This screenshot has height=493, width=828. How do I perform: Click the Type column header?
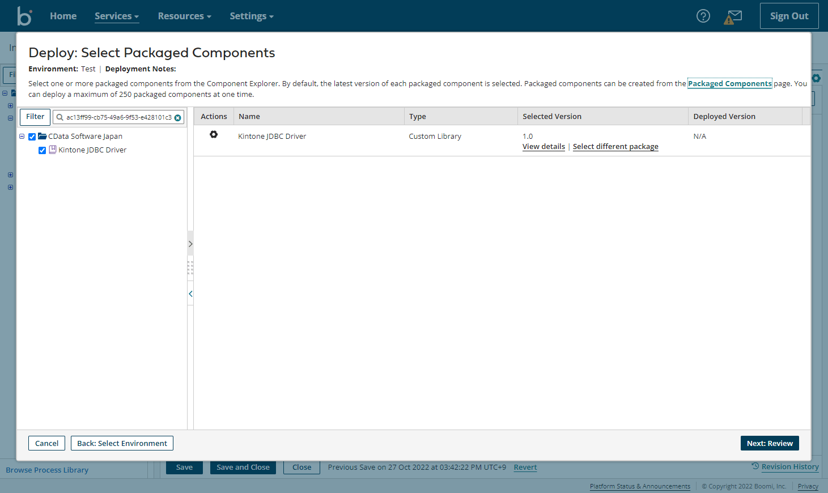461,116
